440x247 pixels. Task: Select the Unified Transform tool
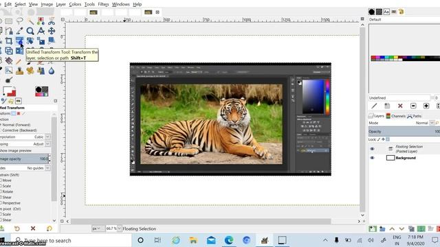point(19,41)
